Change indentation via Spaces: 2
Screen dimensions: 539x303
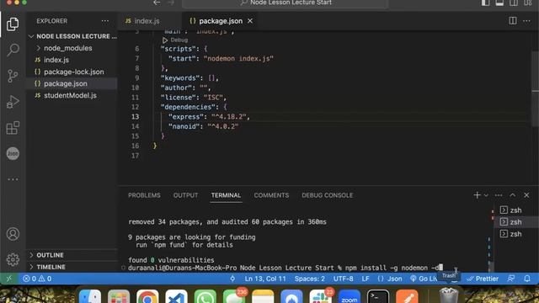309,279
